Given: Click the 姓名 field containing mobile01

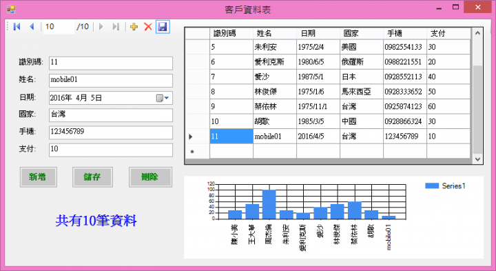Looking at the screenshot, I should pos(111,81).
